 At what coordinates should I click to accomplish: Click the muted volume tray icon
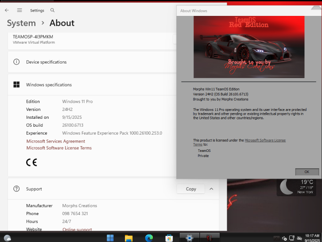click(284, 238)
